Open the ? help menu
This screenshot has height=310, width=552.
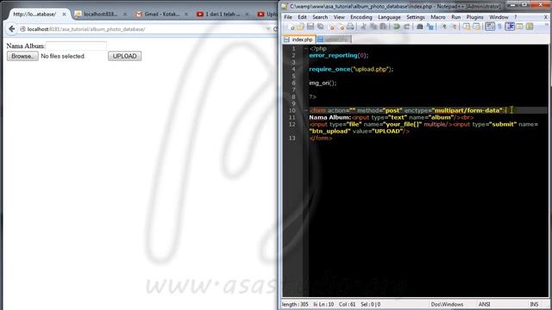pos(516,17)
